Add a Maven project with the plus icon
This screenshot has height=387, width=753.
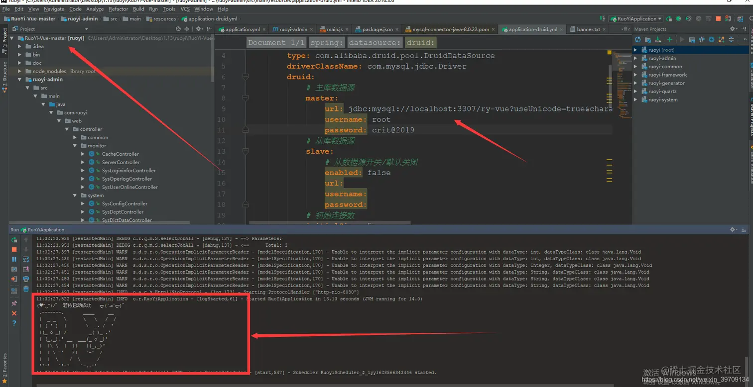click(670, 39)
